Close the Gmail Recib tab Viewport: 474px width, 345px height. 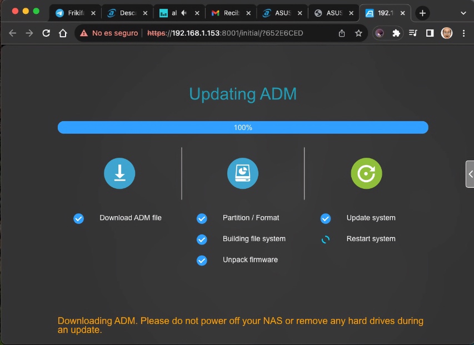coord(248,13)
